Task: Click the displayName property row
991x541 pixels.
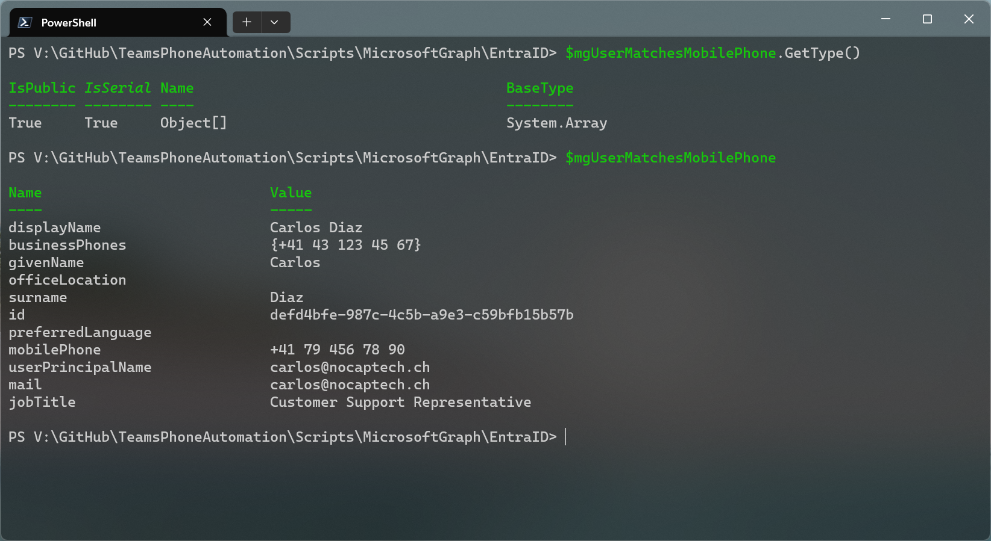Action: coord(186,227)
